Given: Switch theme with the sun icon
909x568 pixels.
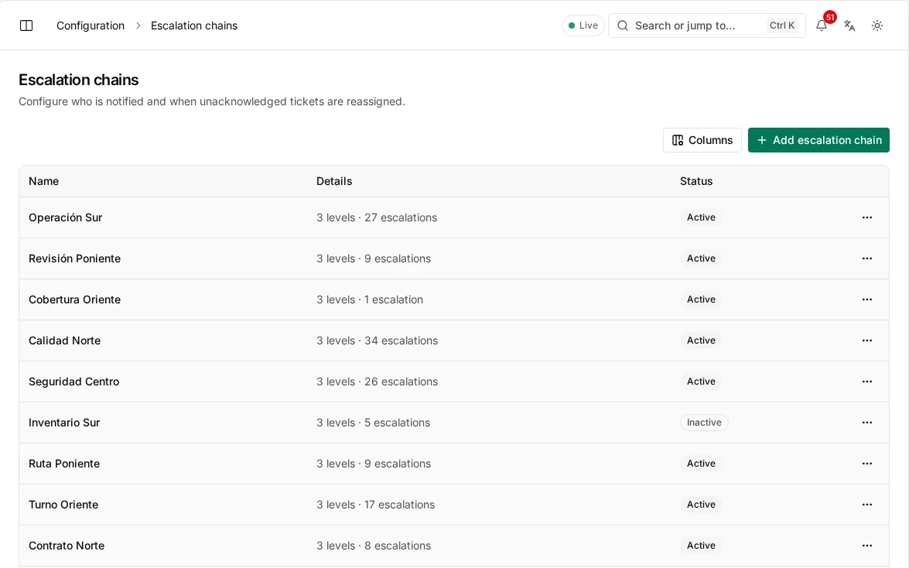Looking at the screenshot, I should click(877, 26).
